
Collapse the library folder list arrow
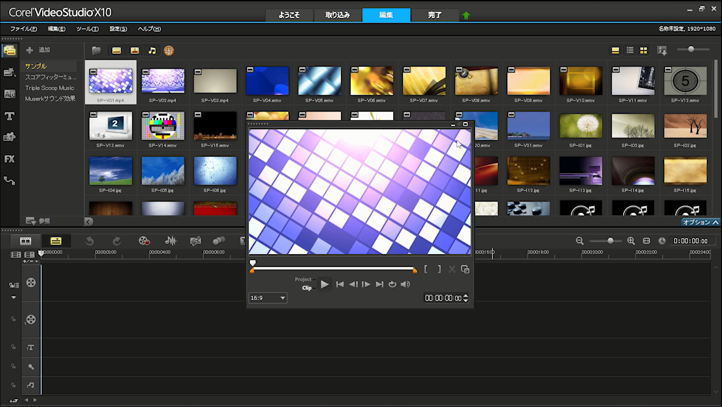coord(88,222)
